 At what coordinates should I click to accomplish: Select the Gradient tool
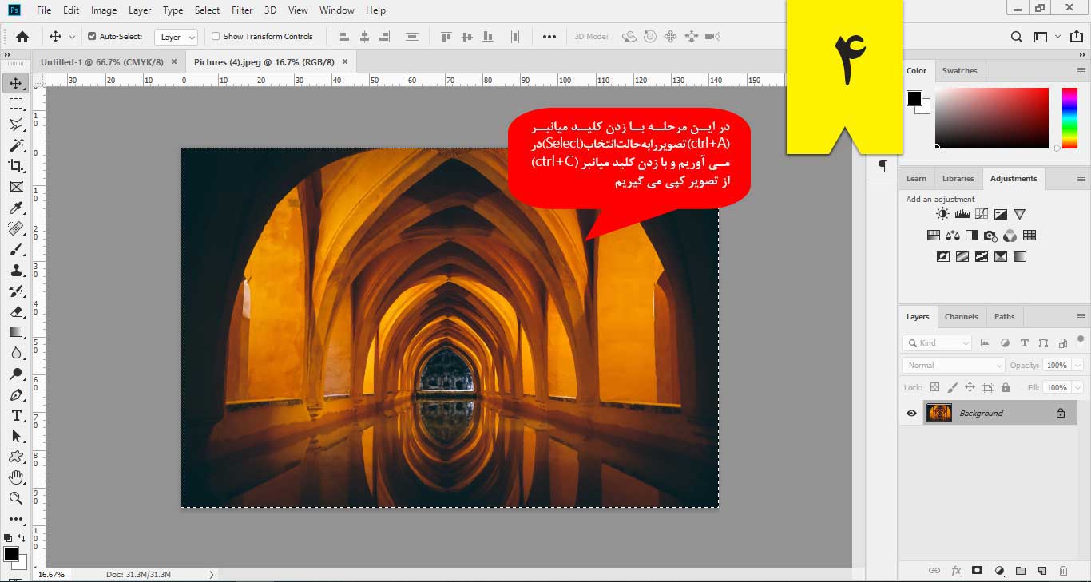coord(16,332)
